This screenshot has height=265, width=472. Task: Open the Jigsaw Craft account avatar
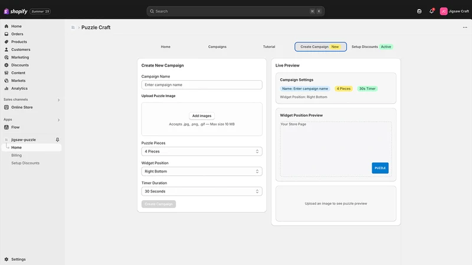444,11
